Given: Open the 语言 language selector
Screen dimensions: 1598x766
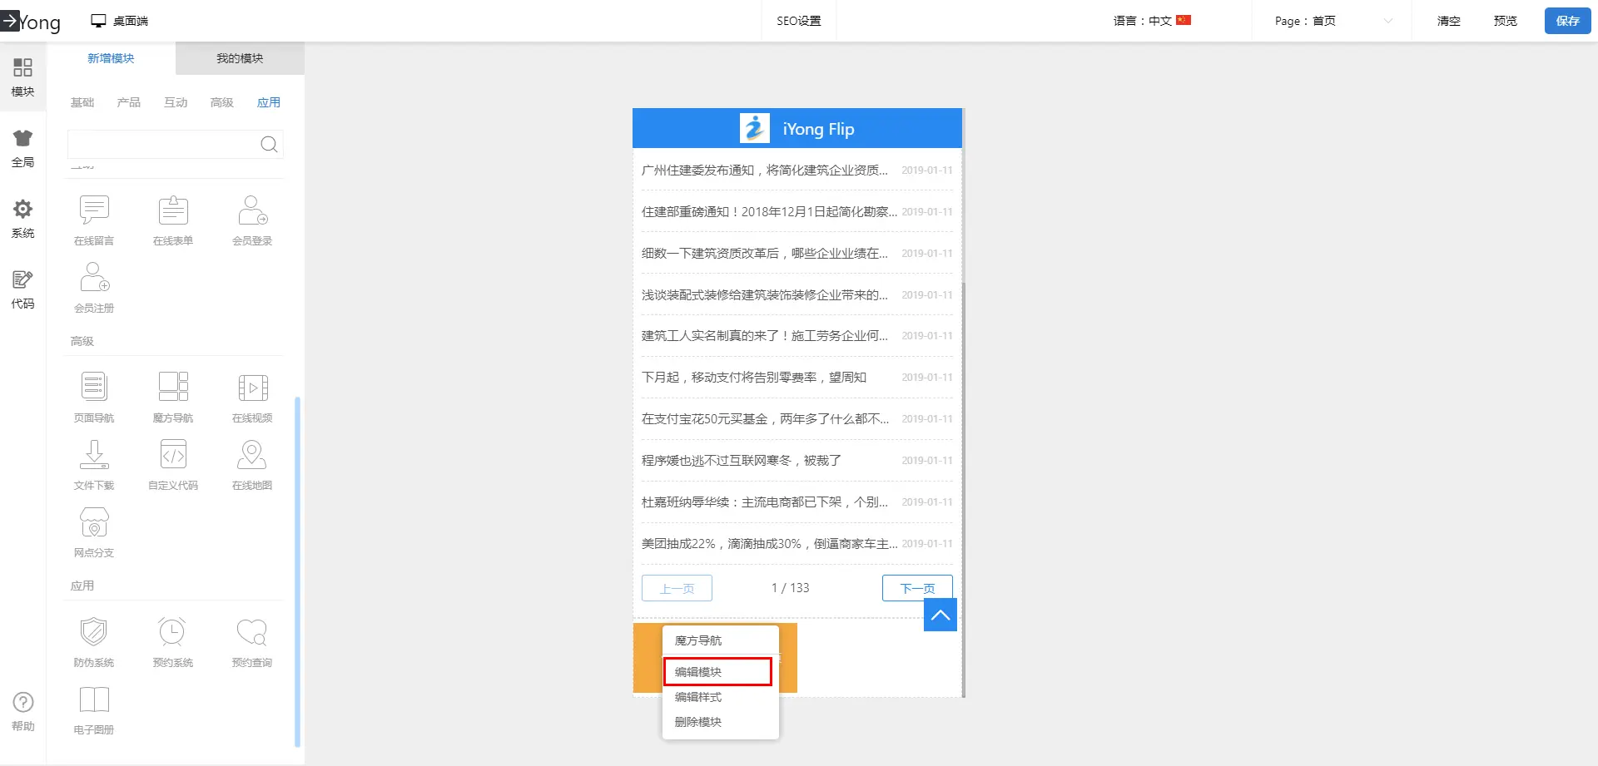Looking at the screenshot, I should 1152,21.
